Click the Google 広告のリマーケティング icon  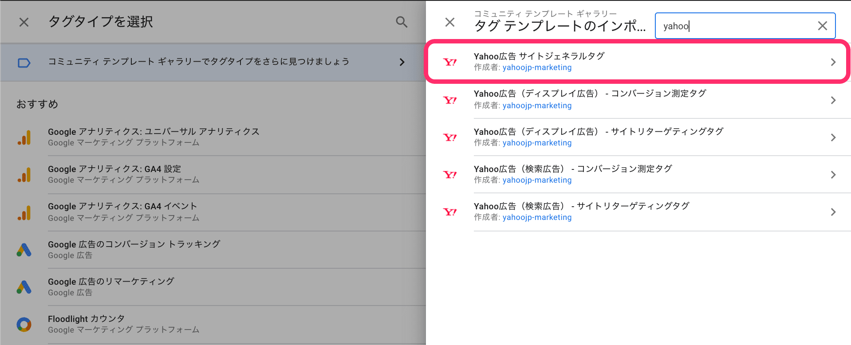tap(24, 287)
